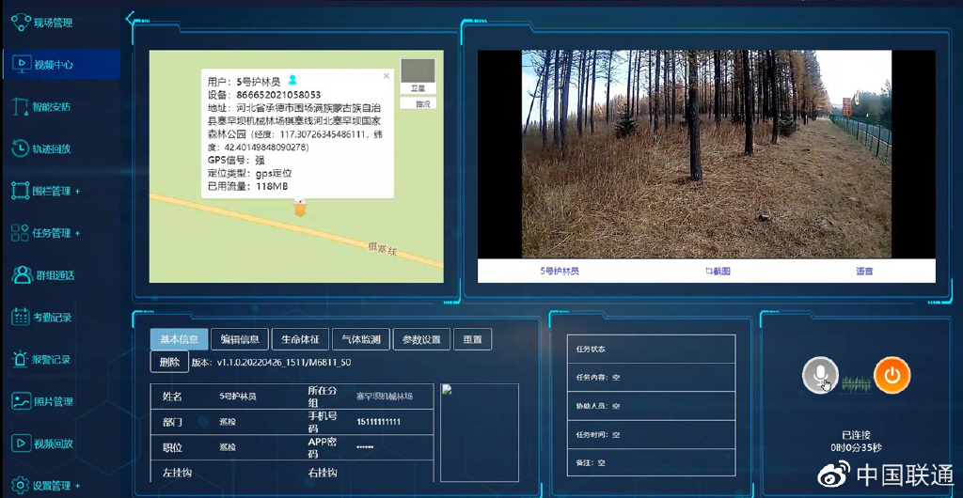Viewport: 963px width, 498px height.
Task: Click the 任务管理 grid icon
Action: coord(21,232)
